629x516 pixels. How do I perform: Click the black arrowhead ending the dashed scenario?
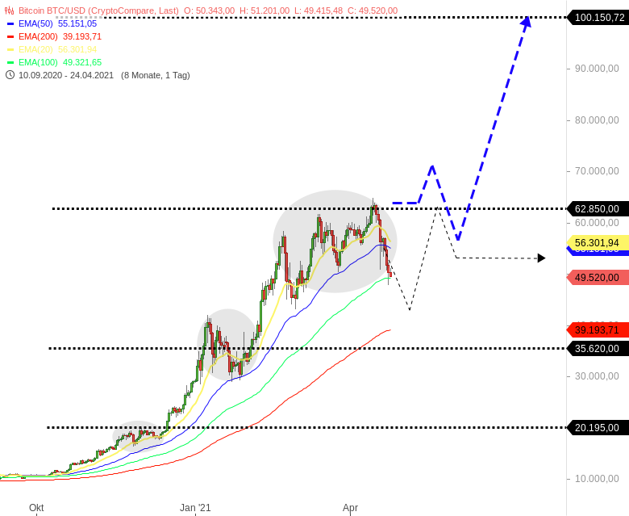(x=541, y=258)
